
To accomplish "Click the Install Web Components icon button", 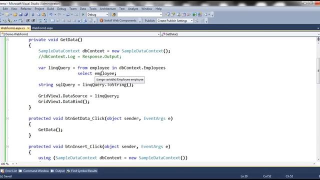I will click(118, 20).
